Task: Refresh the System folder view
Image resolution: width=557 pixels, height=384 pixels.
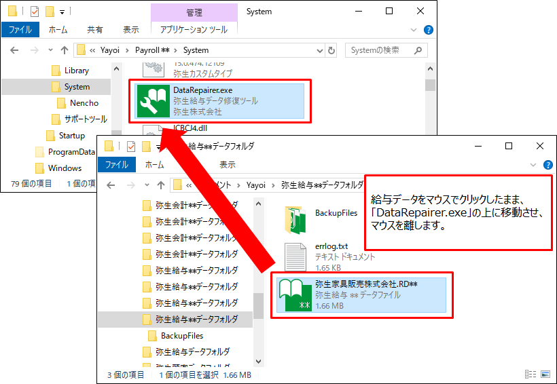Action: (331, 50)
